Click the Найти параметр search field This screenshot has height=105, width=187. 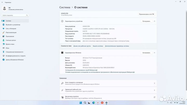pyautogui.click(x=14, y=15)
